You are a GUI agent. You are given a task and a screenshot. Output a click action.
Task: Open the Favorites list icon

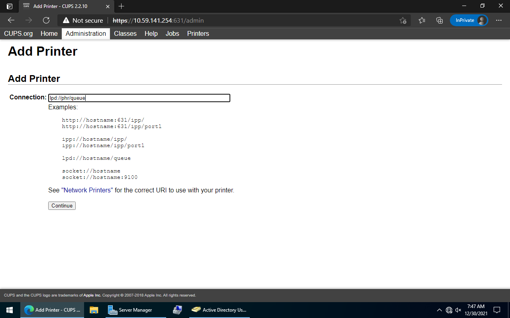tap(422, 20)
